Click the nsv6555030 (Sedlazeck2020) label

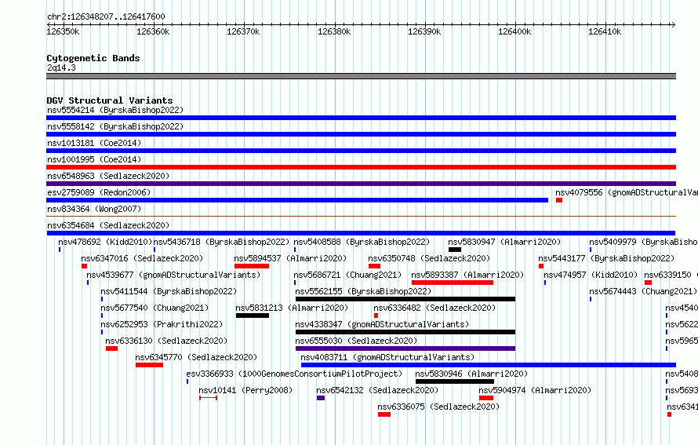[356, 341]
